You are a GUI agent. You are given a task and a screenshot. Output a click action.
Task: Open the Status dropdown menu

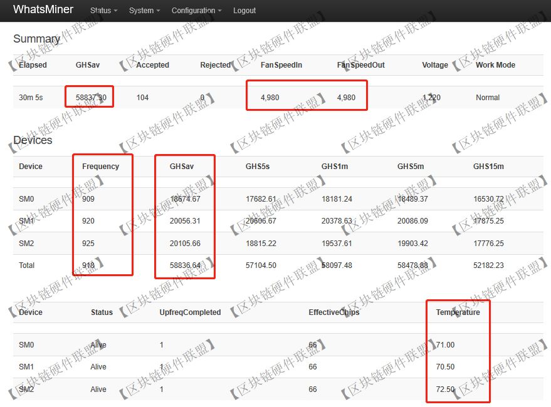point(103,11)
